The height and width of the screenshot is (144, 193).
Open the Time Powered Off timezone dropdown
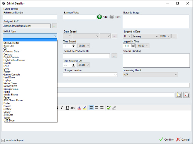tap(83, 65)
